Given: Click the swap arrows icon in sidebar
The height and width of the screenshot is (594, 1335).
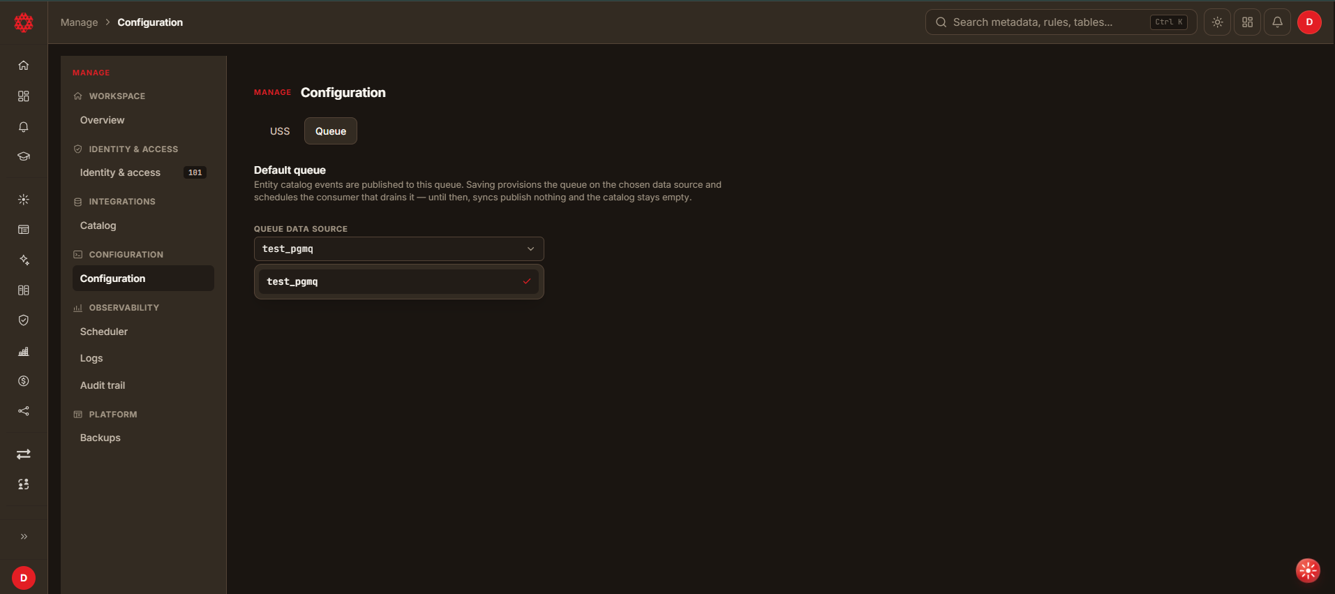Looking at the screenshot, I should tap(24, 454).
